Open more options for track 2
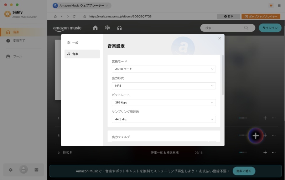The image size is (285, 180). (x=274, y=135)
